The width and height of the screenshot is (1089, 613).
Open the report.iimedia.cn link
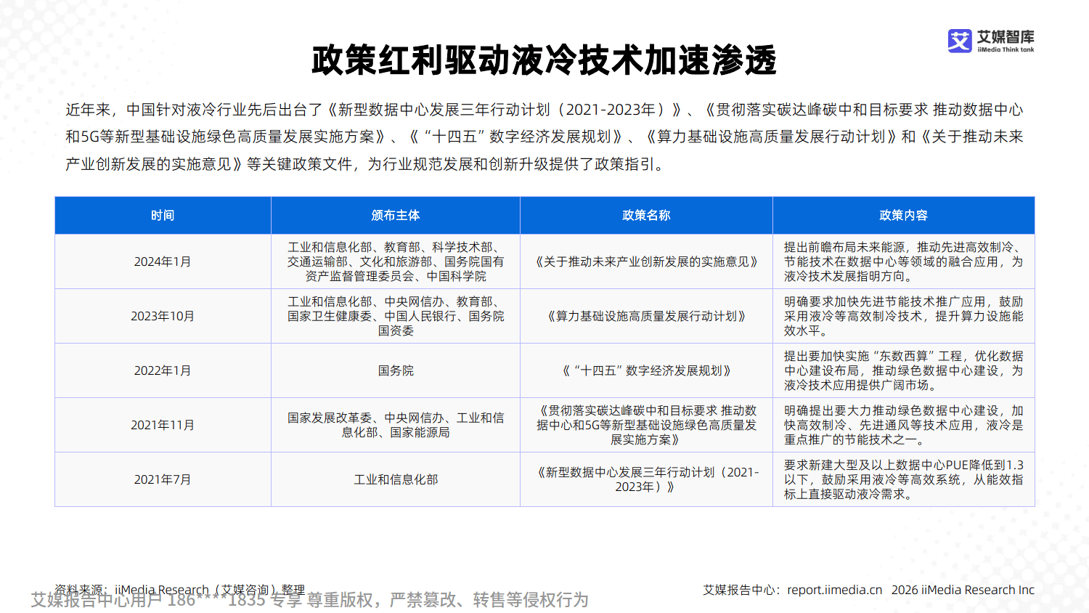point(835,590)
